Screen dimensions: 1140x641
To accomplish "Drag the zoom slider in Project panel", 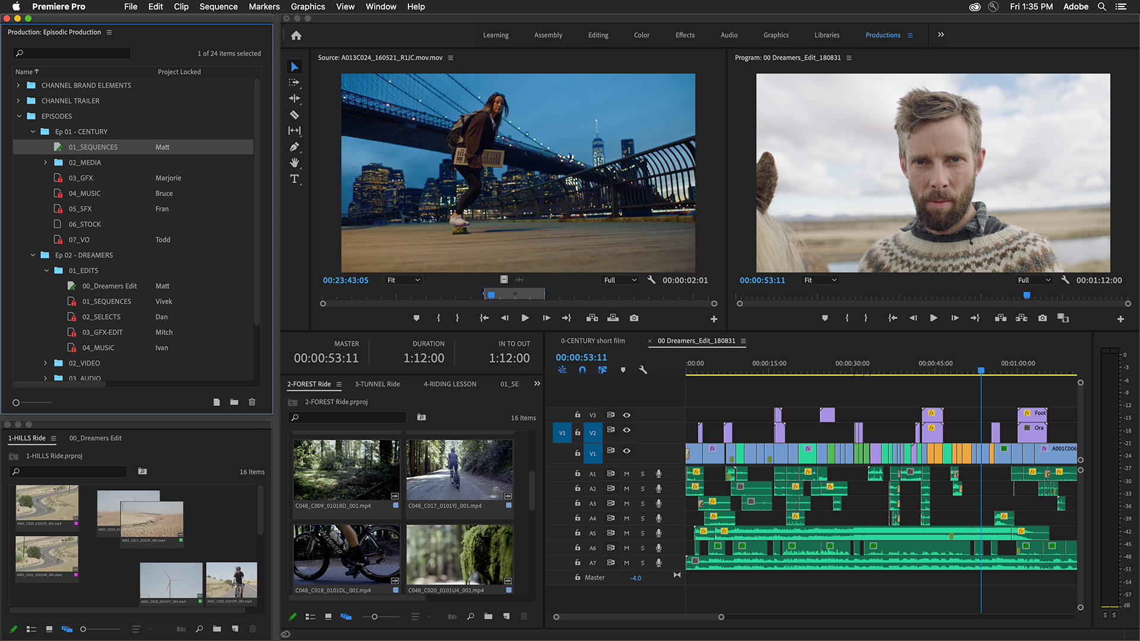I will [15, 402].
